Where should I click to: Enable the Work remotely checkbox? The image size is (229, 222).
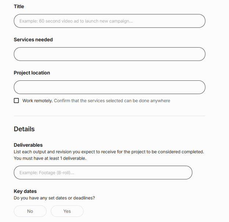[x=16, y=101]
